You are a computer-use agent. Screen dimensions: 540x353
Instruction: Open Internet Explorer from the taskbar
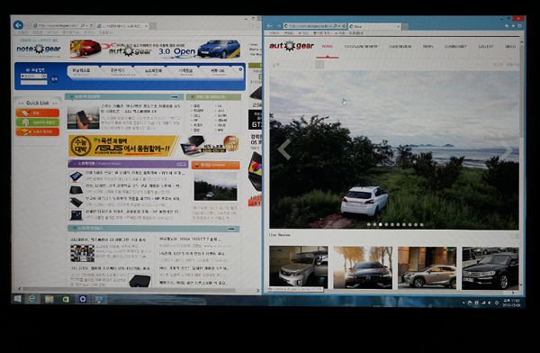tap(32, 299)
